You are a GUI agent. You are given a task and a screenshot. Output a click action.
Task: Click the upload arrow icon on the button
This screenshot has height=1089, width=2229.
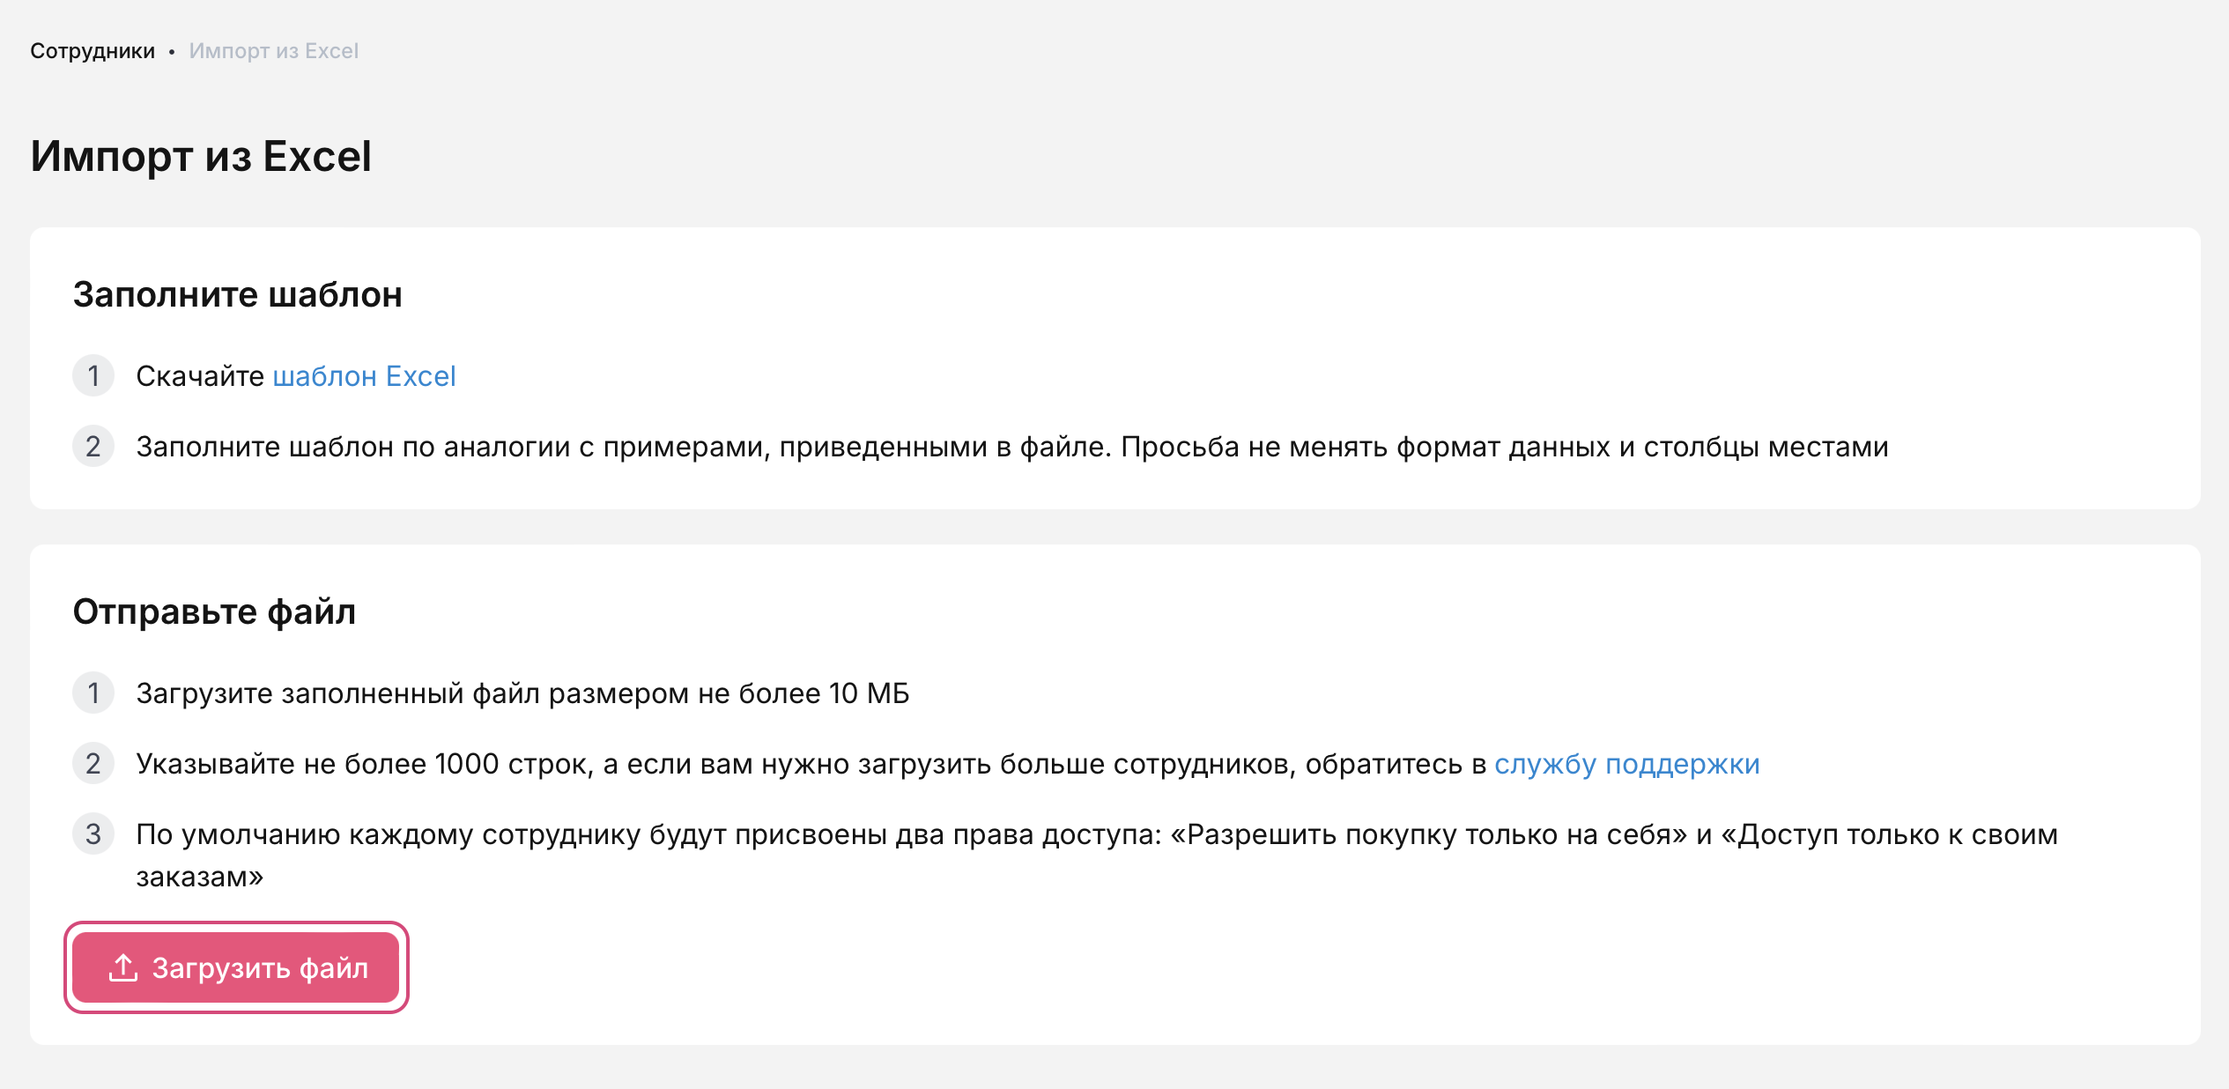123,967
